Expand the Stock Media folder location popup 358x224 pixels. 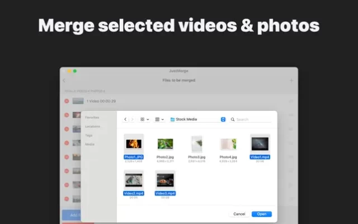coord(223,119)
